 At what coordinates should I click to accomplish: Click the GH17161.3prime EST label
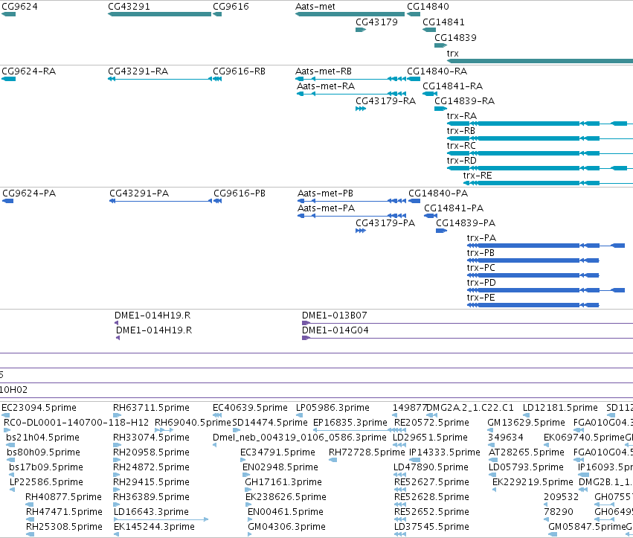(x=283, y=482)
